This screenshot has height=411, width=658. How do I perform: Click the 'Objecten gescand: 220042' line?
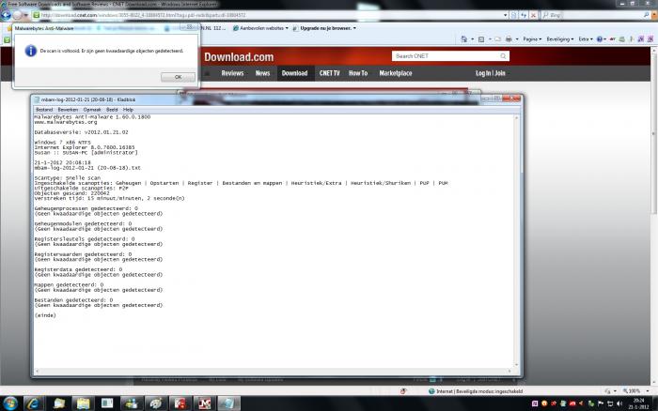[x=72, y=193]
